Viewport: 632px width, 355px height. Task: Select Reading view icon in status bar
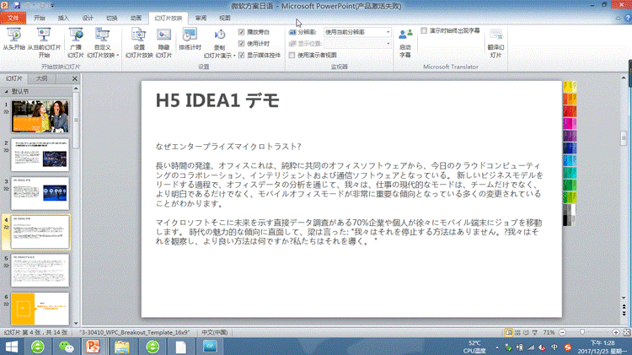pyautogui.click(x=526, y=332)
